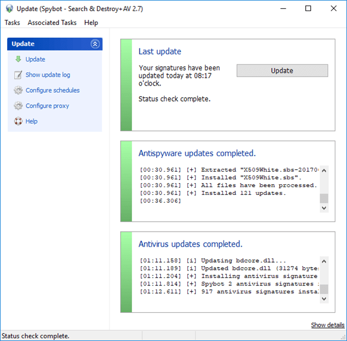Click the 'Updating bdcore.dll...' log line
This screenshot has height=341, width=347.
213,260
